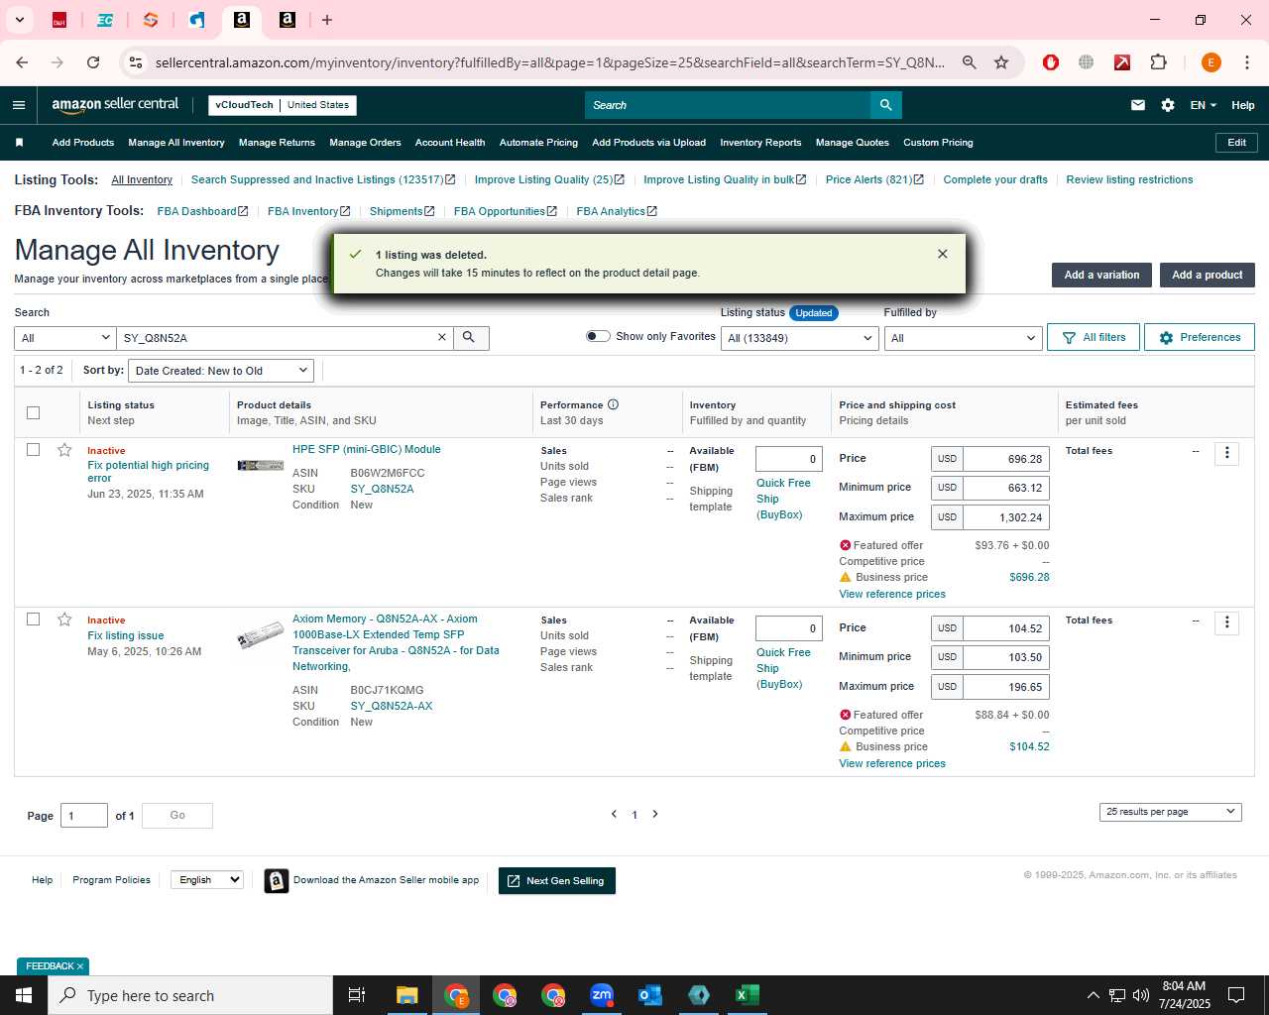Click the magnifier button in top search bar

[885, 105]
